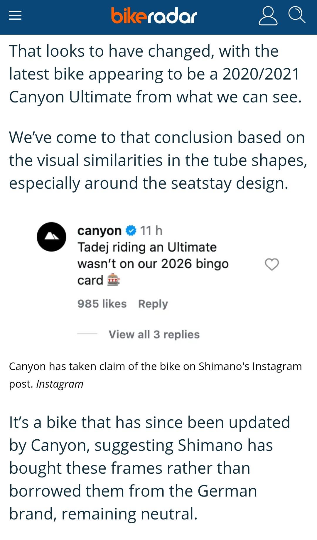Open the canyon username link
Image resolution: width=317 pixels, height=540 pixels.
(x=99, y=231)
